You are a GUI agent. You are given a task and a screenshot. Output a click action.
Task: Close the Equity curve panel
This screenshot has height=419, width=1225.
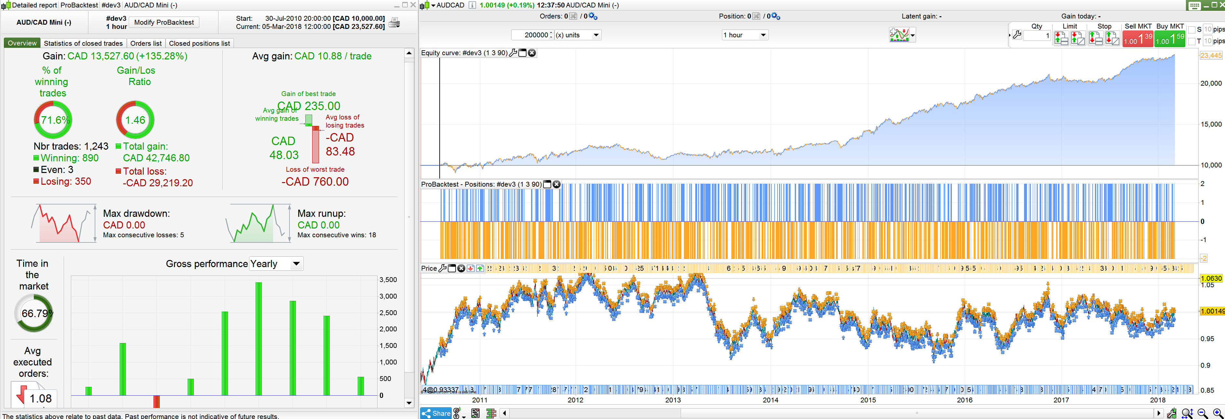532,53
